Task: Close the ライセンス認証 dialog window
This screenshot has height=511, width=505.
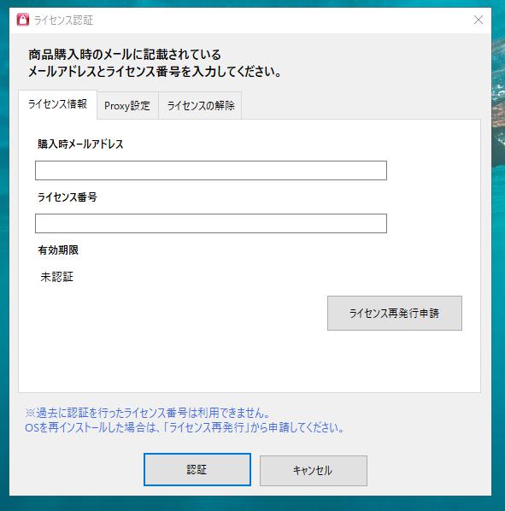Action: 478,20
